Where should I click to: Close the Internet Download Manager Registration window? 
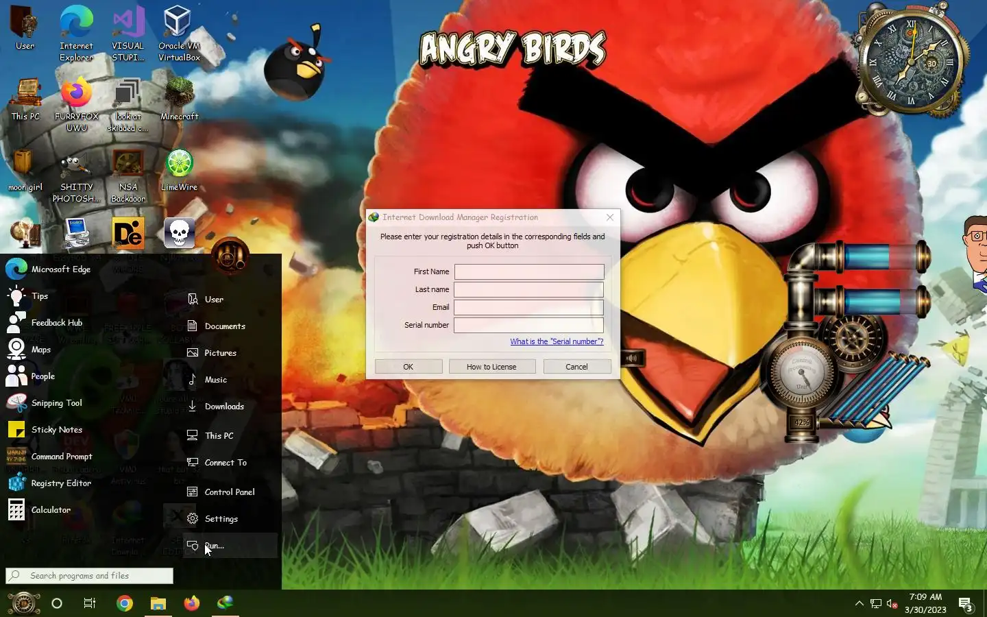(x=610, y=217)
